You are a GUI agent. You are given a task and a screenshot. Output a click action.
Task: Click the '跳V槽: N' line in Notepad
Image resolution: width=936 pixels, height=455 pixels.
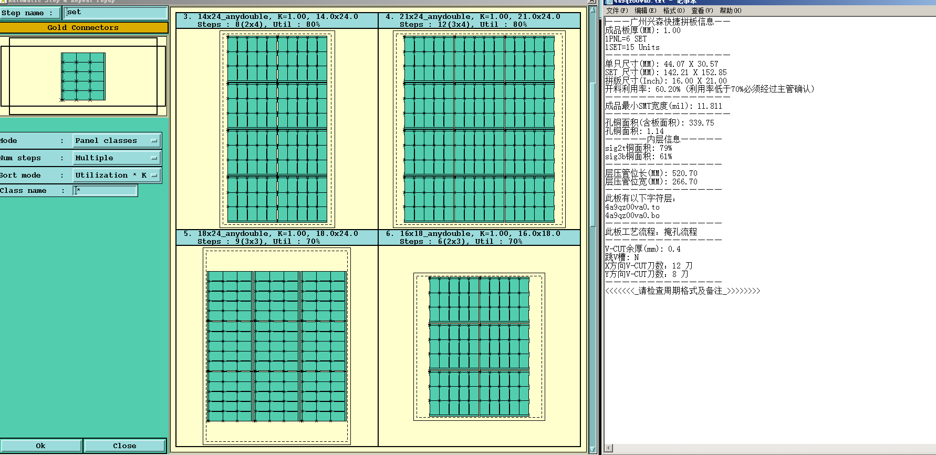[621, 257]
